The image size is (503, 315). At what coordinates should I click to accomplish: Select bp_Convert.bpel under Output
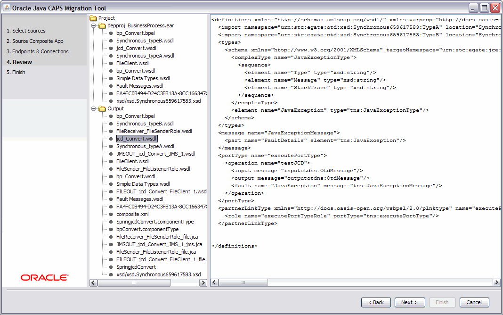tap(135, 116)
